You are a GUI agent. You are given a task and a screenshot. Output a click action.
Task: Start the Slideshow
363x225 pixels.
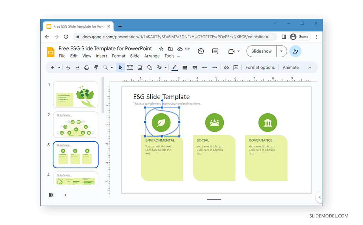tap(262, 51)
